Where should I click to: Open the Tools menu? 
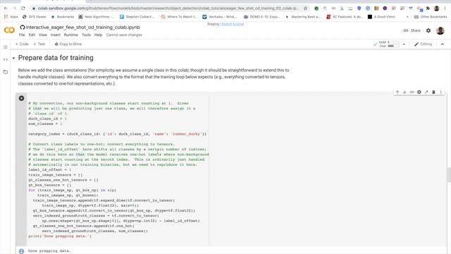[86, 35]
